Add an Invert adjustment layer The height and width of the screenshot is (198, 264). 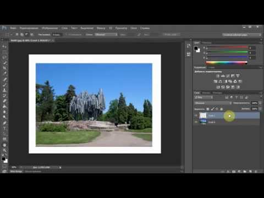coord(218,87)
